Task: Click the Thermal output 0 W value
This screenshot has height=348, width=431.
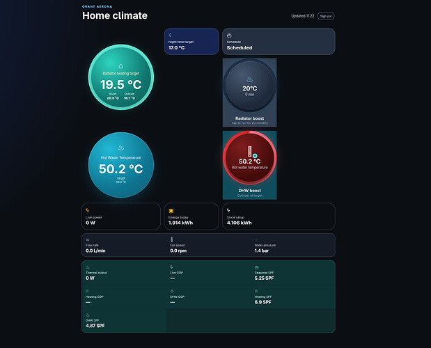Action: coord(90,278)
